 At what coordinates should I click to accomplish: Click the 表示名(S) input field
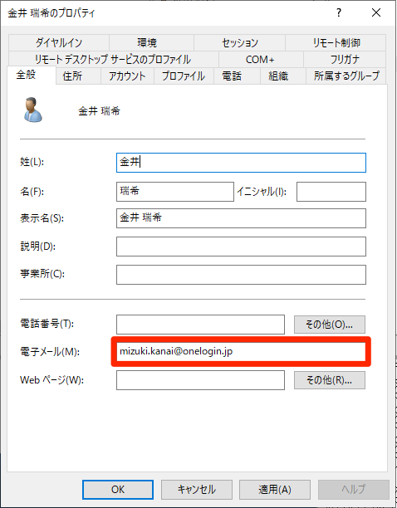pos(241,218)
